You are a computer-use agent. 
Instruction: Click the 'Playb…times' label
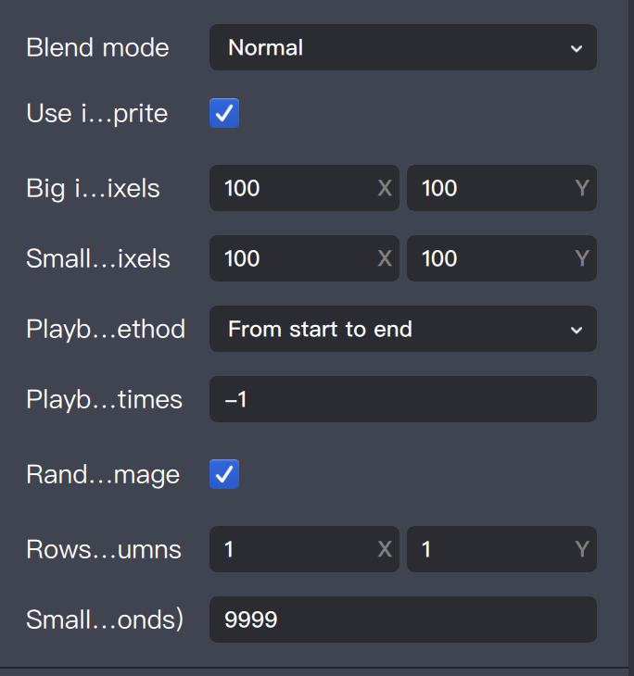[104, 399]
